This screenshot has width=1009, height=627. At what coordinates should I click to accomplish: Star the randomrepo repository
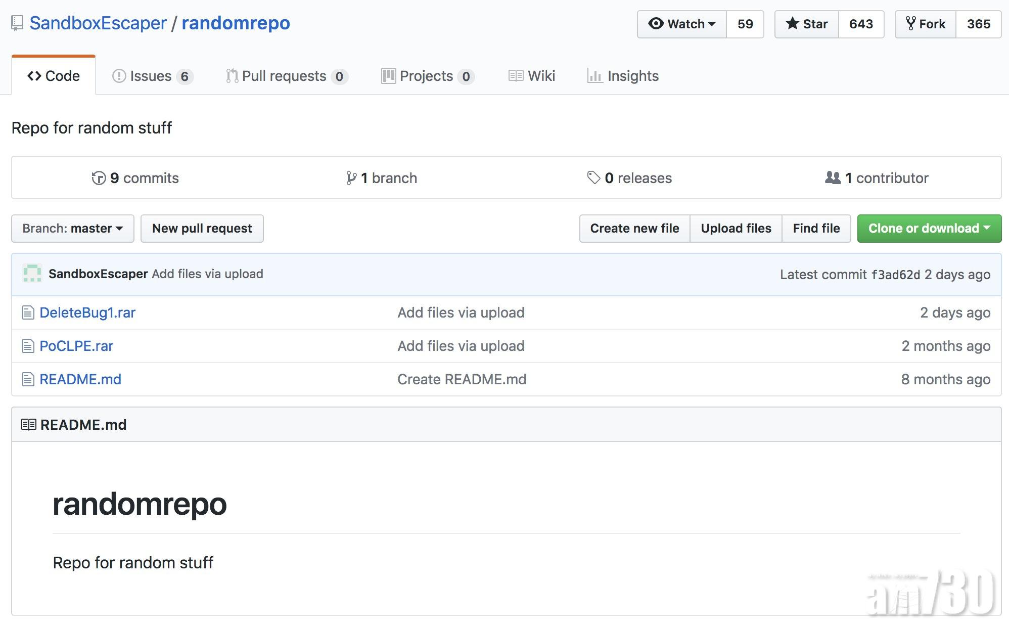(807, 24)
